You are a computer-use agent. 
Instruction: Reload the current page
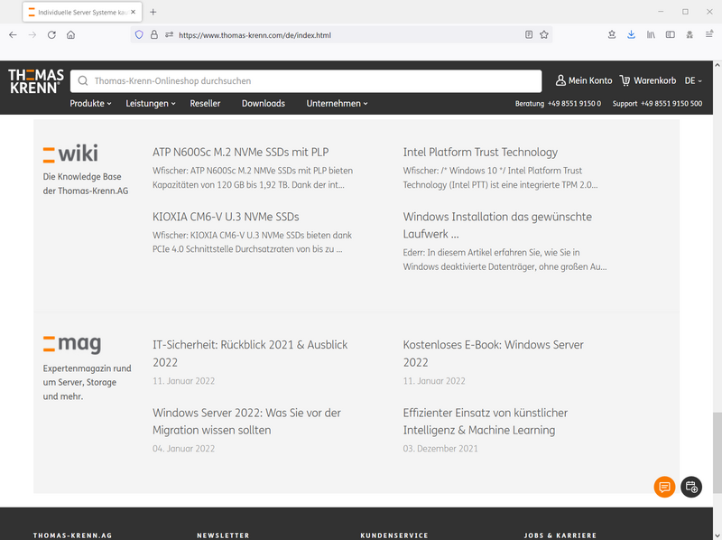[x=51, y=35]
